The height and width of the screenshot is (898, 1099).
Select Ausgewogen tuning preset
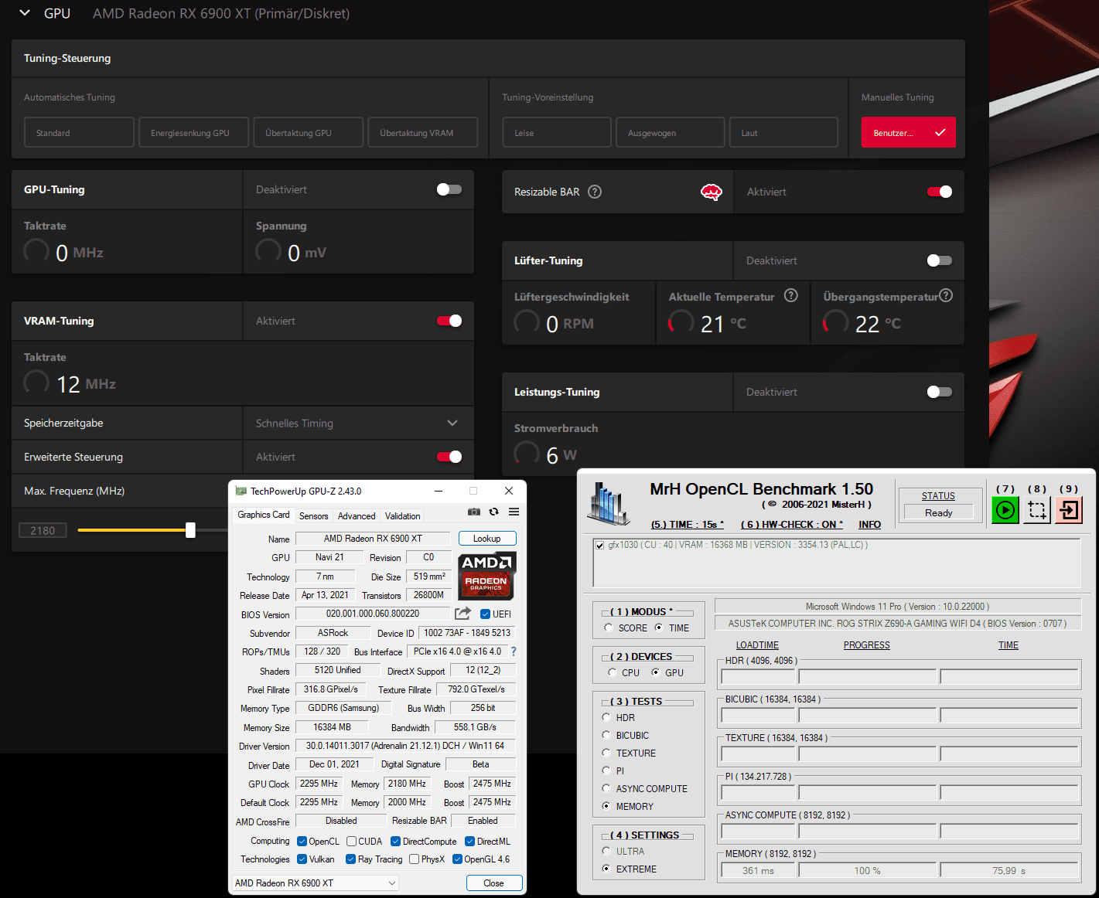(x=671, y=132)
